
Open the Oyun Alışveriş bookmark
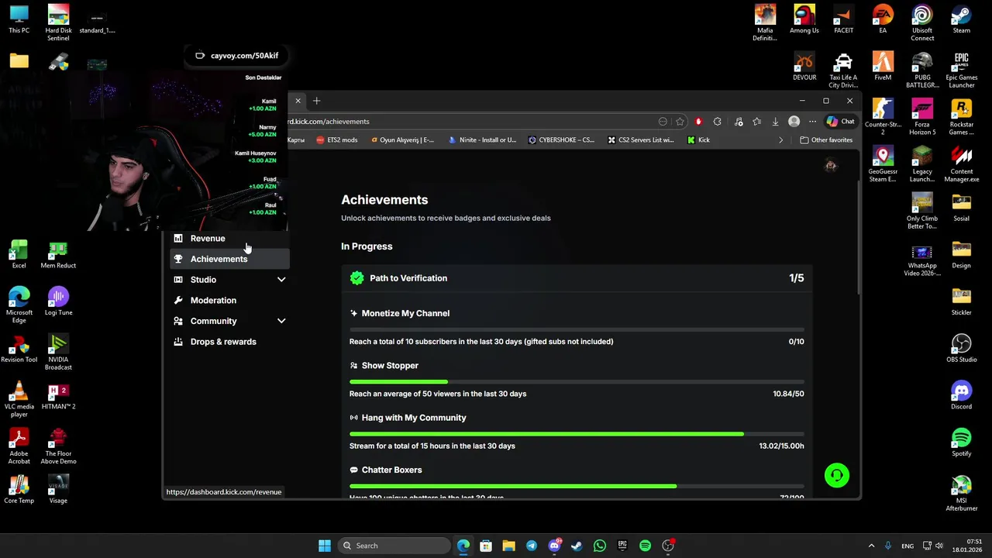402,140
